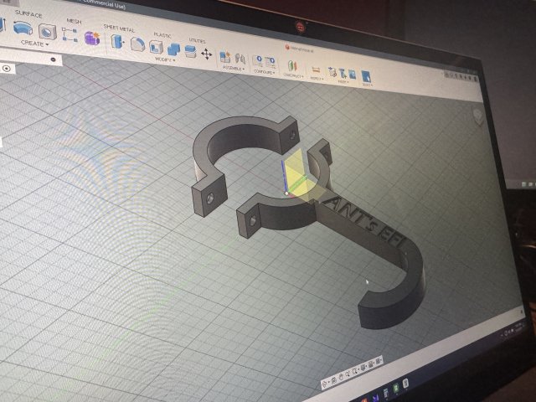The width and height of the screenshot is (536, 402).
Task: Click the Fillet tool icon
Action: pyautogui.click(x=137, y=44)
